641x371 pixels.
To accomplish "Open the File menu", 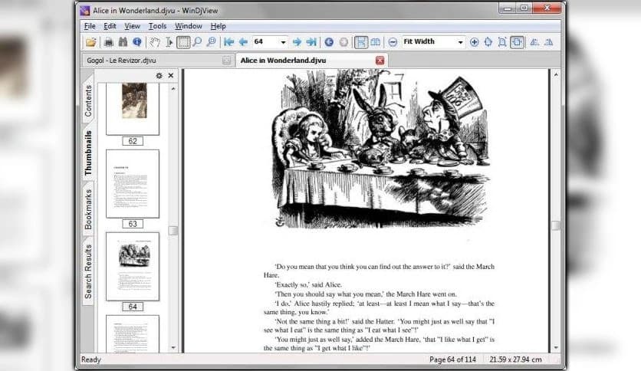I will coord(90,26).
